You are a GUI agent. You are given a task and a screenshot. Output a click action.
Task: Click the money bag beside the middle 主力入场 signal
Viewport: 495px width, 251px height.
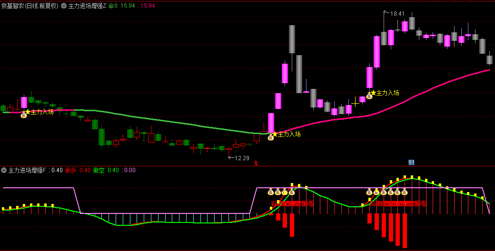coord(270,137)
